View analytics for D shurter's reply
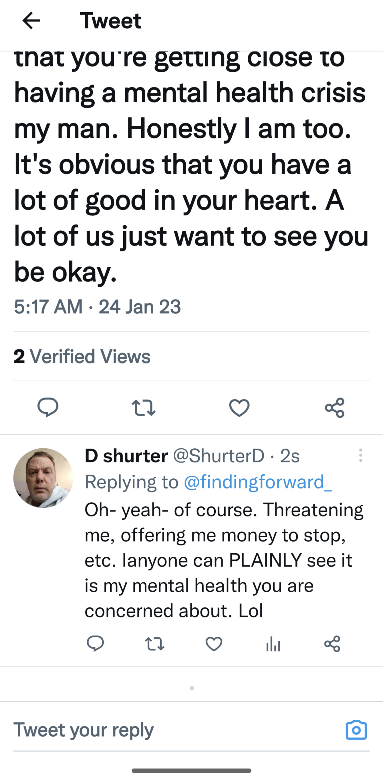Screen dimensions: 383x784 point(273,644)
